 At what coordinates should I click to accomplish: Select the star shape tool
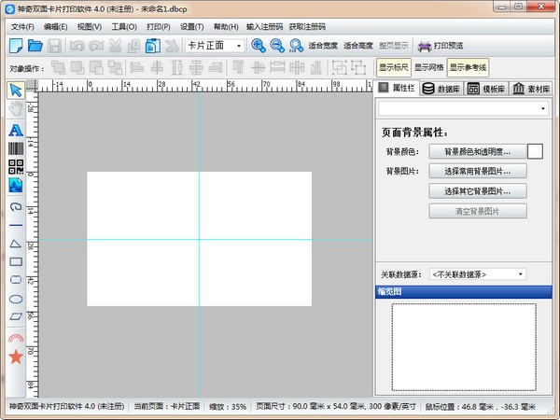(15, 357)
